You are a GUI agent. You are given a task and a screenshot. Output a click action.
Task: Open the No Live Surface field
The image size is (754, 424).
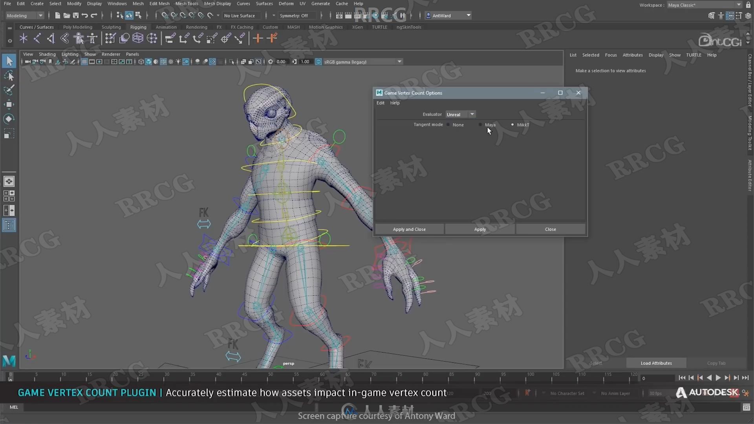[x=242, y=16]
